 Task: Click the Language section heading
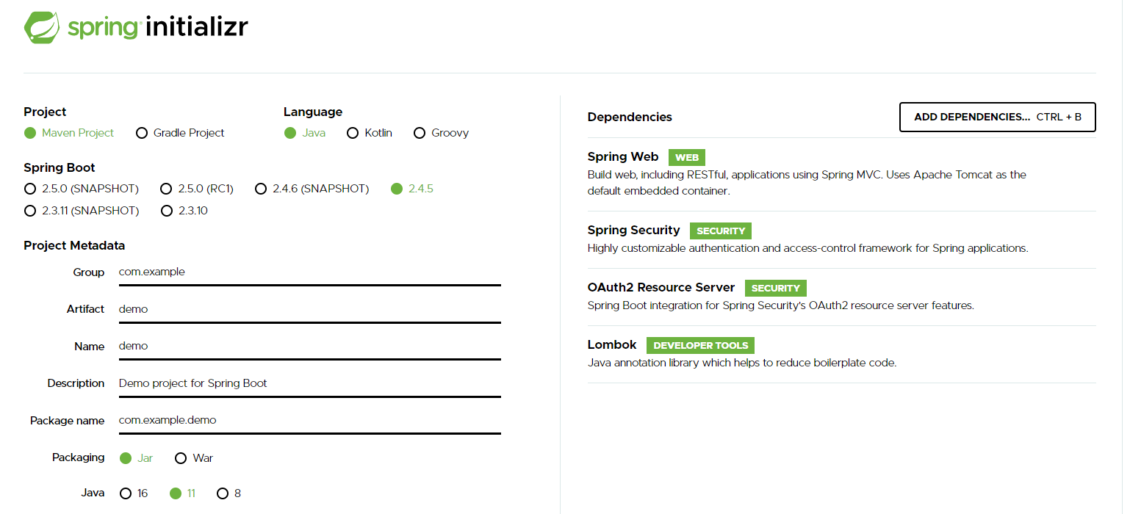tap(313, 112)
